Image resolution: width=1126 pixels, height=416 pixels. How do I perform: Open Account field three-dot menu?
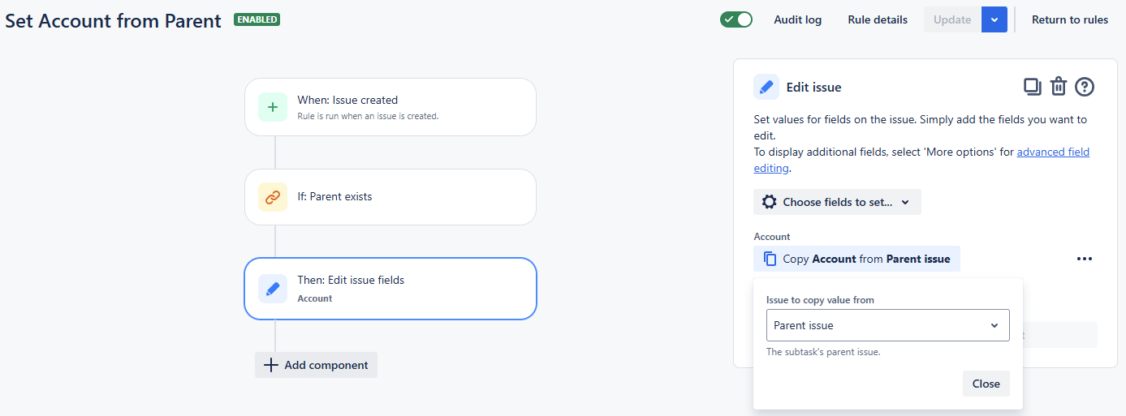tap(1085, 259)
